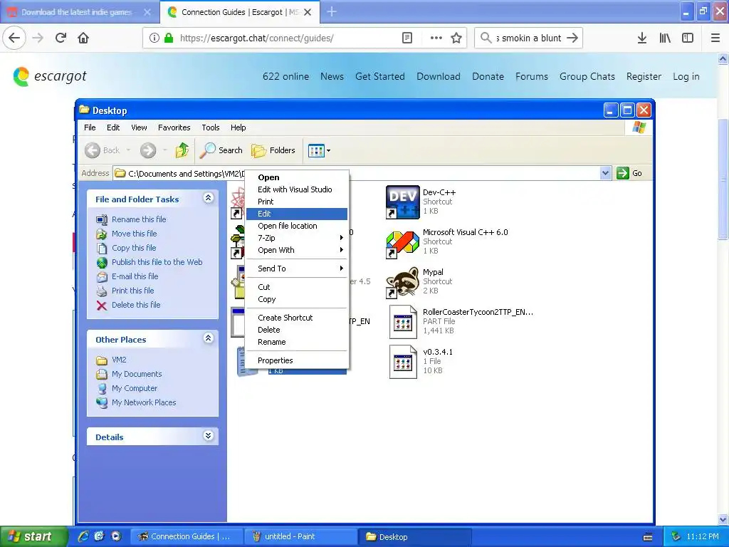Click Publish this file to the Web
This screenshot has width=729, height=547.
150,262
